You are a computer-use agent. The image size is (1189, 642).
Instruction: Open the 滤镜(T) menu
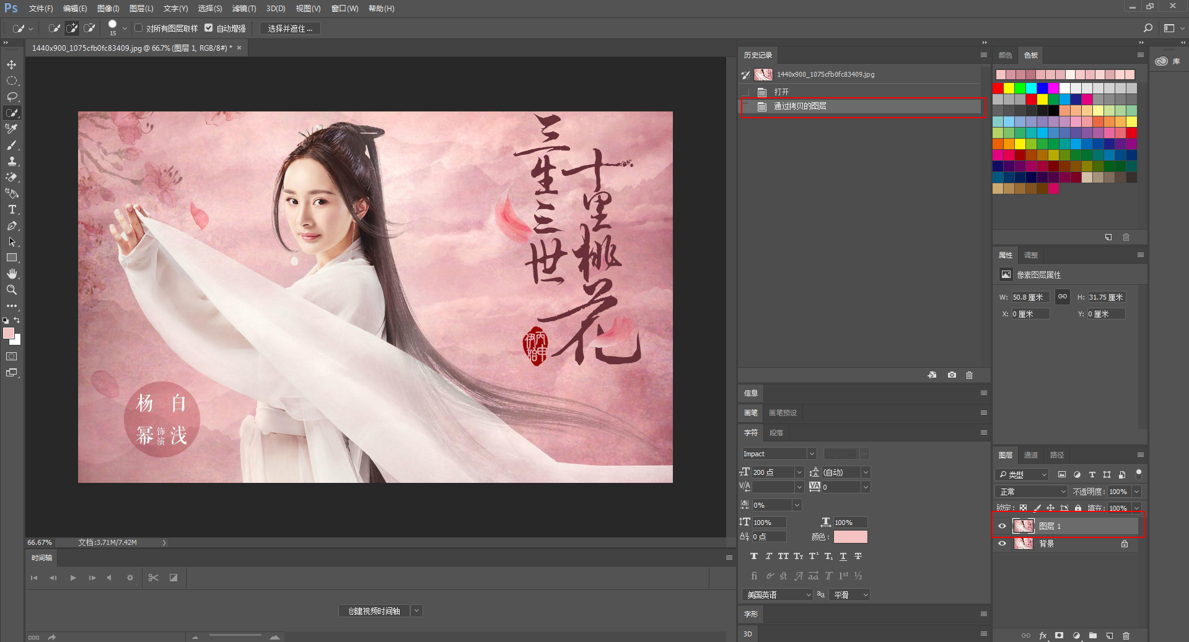[244, 9]
